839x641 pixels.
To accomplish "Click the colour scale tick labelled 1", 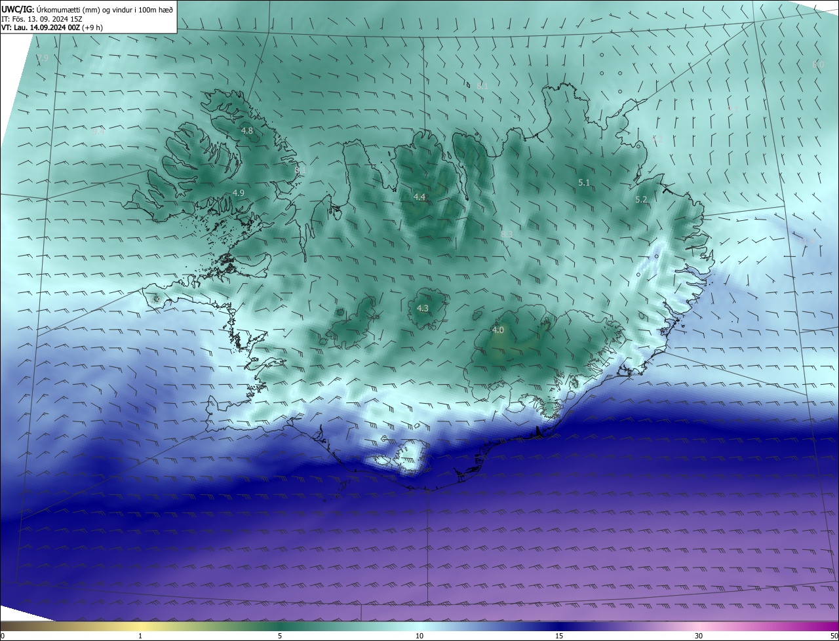I will tap(141, 636).
